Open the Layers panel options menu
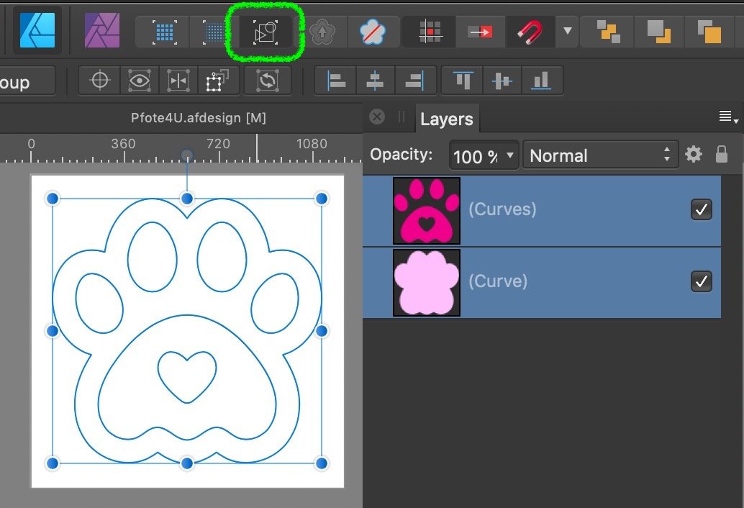The width and height of the screenshot is (744, 508). [x=728, y=117]
